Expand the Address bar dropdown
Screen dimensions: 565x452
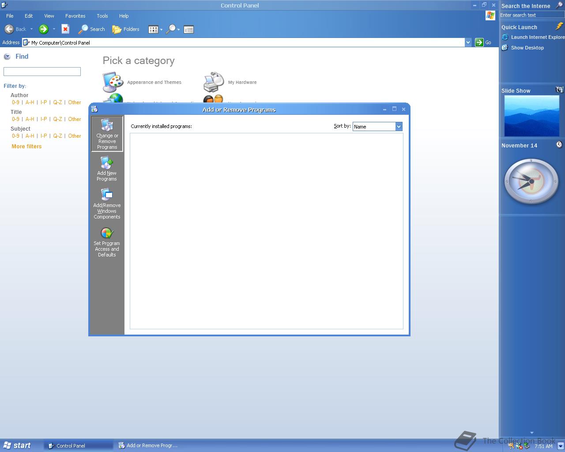click(x=468, y=42)
